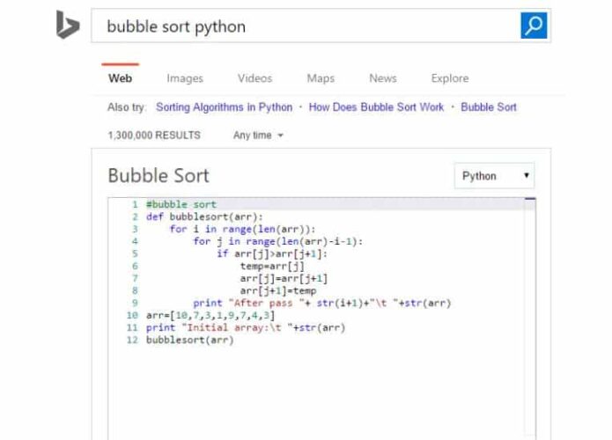This screenshot has width=612, height=440.
Task: Select the Web tab
Action: pos(121,78)
